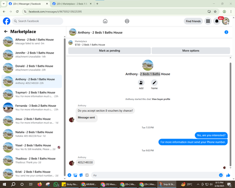Screen dimensions: 235x188
Task: Attach a photo using the image icon
Action: tap(75, 175)
